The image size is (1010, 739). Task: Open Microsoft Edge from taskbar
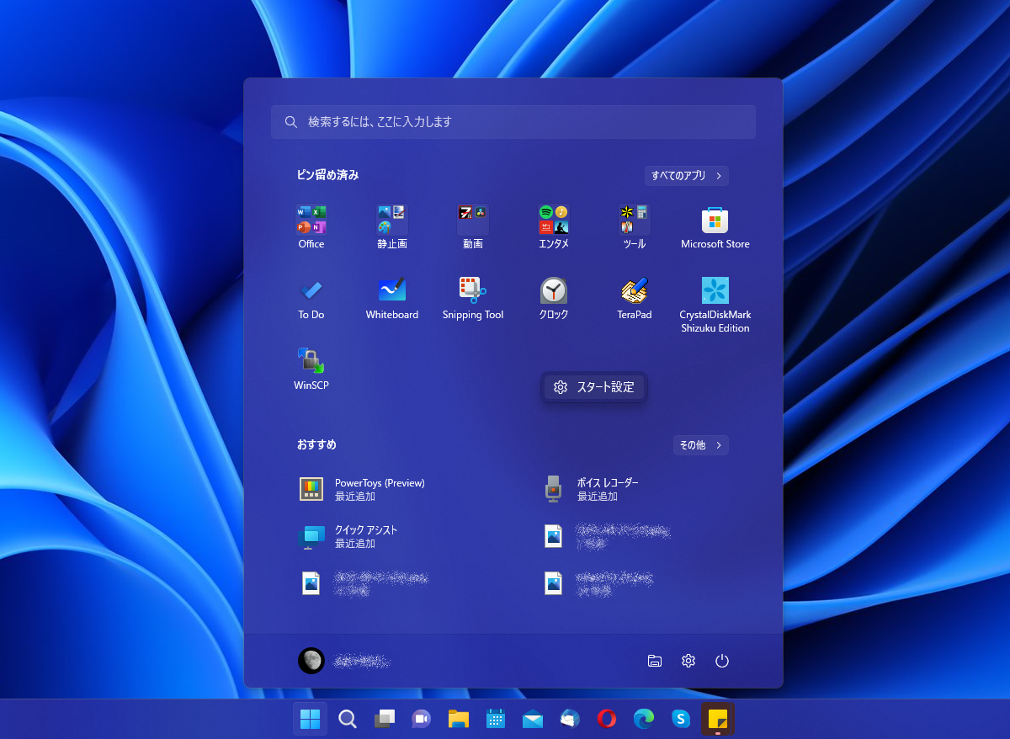pos(644,719)
